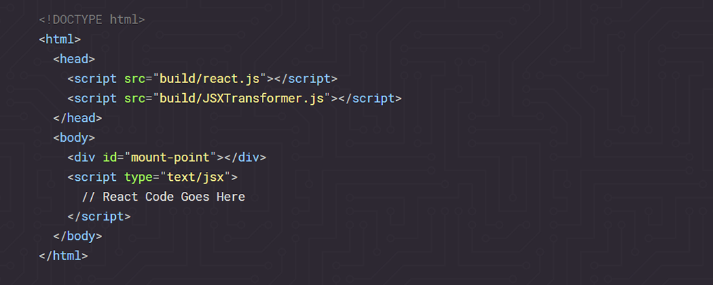The width and height of the screenshot is (713, 285).
Task: Click the closing body tag
Action: 77,236
